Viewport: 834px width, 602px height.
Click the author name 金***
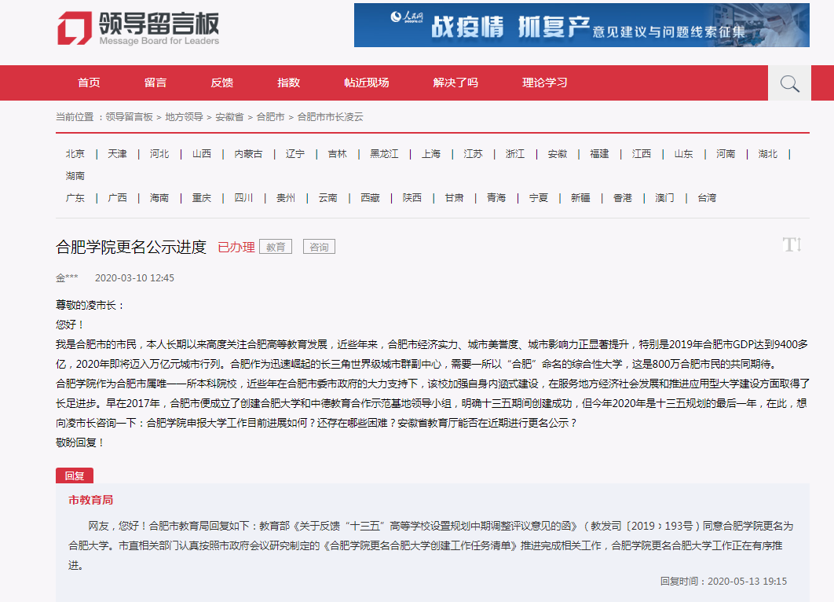(67, 278)
